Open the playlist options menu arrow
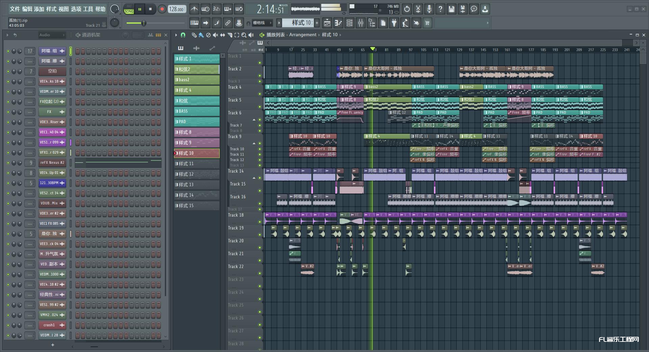This screenshot has height=352, width=649. tap(176, 35)
